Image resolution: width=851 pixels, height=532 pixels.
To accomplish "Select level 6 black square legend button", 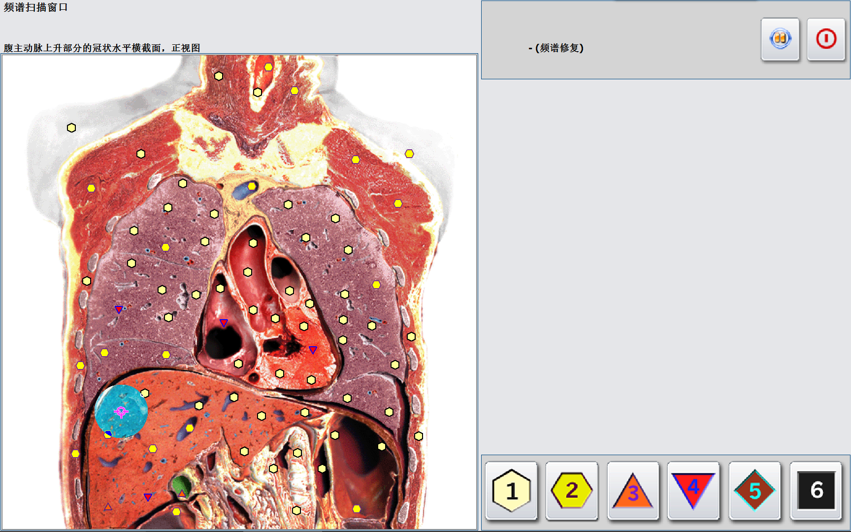I will pos(816,491).
